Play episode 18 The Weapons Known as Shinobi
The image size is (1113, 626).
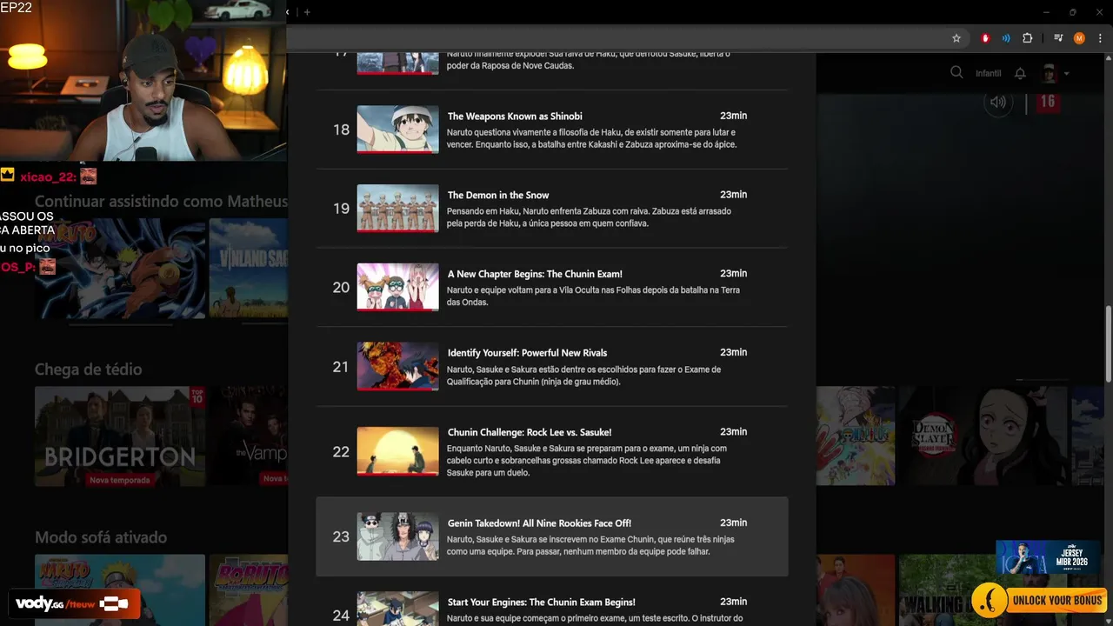point(397,130)
